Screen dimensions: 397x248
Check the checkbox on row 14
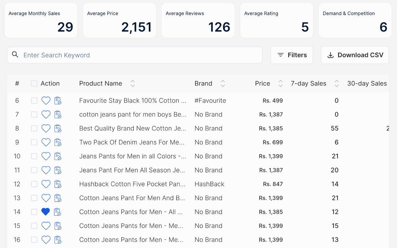(x=34, y=212)
